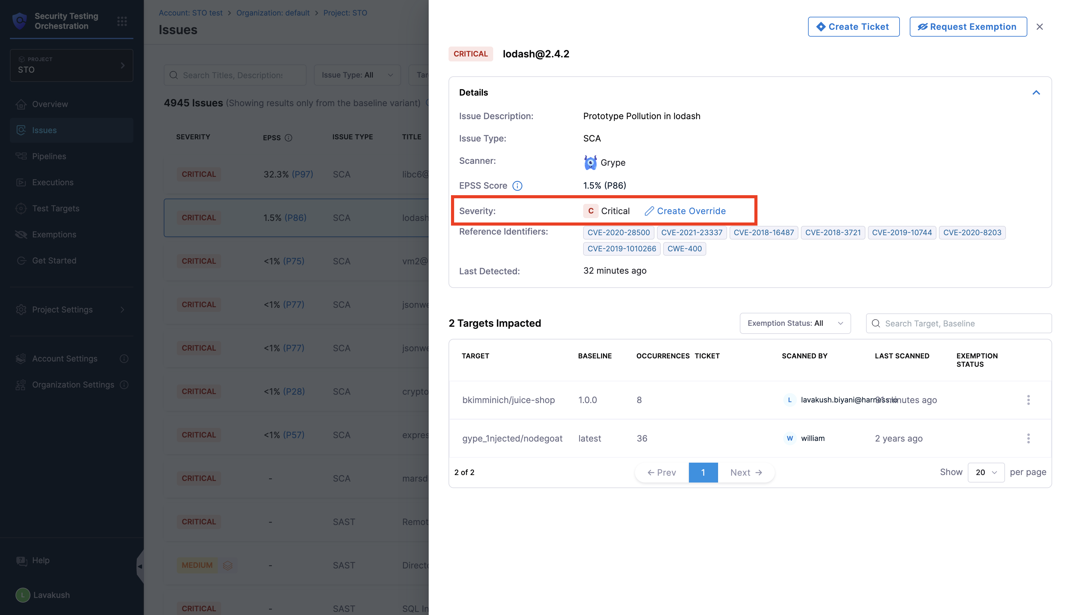Viewport: 1072px width, 615px height.
Task: Collapse the sidebar using arrow handle
Action: [x=140, y=566]
